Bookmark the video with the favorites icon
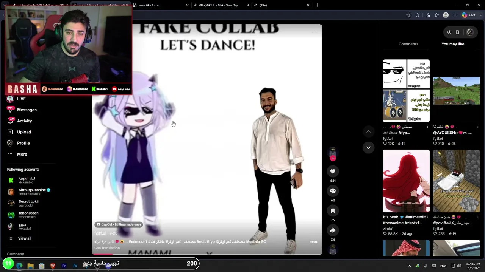This screenshot has width=485, height=272. [x=333, y=210]
